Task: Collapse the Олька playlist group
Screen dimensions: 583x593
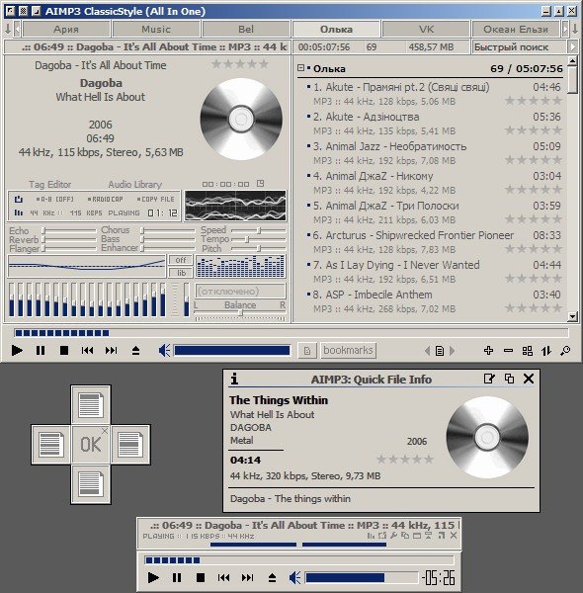Action: [300, 68]
